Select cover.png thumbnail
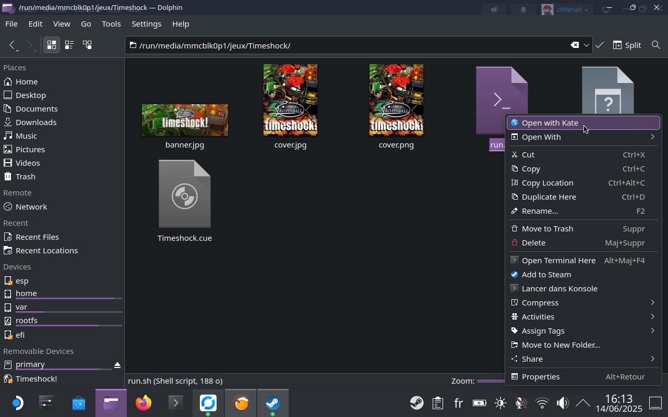 point(396,100)
